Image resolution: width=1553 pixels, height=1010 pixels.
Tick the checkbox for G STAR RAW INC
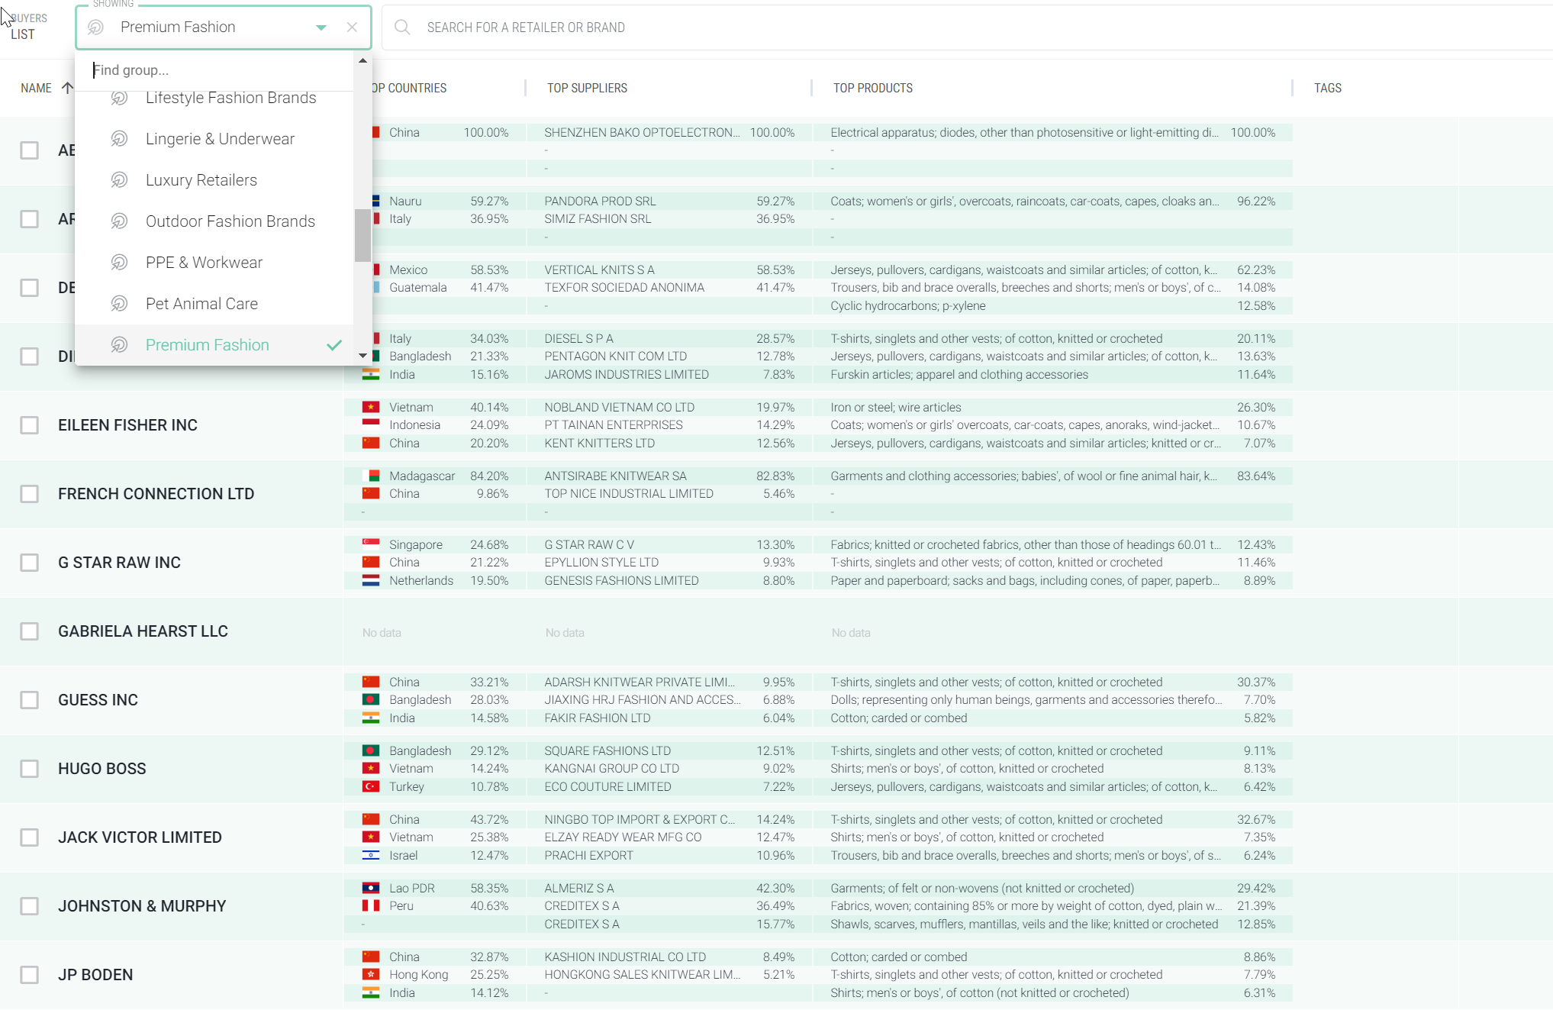tap(30, 563)
